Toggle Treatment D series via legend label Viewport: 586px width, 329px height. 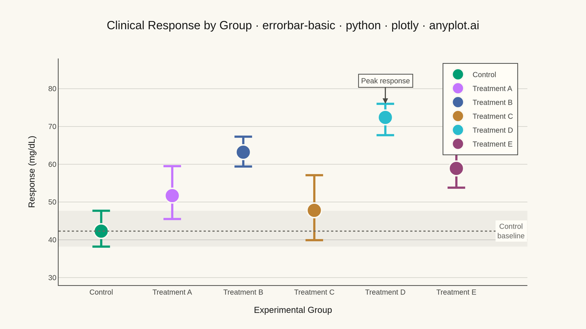click(493, 130)
